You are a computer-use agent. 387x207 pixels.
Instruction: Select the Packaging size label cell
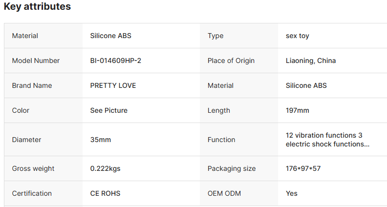point(232,168)
